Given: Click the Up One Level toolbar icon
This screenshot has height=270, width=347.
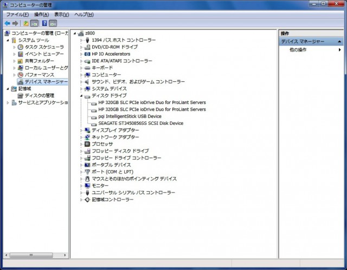Looking at the screenshot, I should point(26,23).
